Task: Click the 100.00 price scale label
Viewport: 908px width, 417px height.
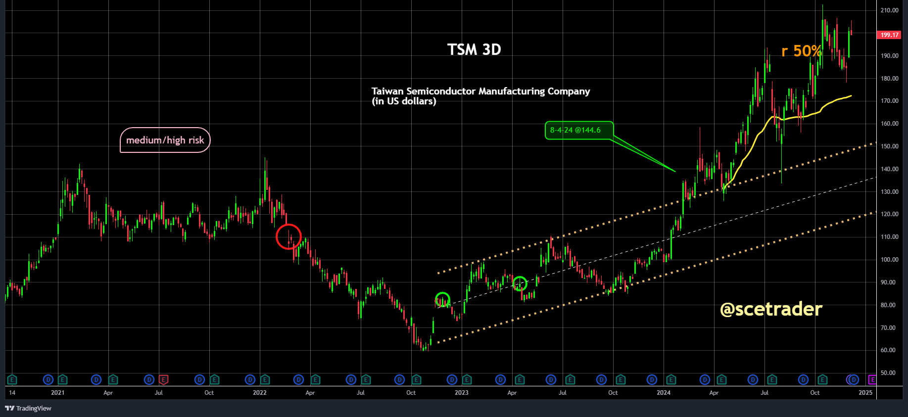Action: [x=889, y=260]
